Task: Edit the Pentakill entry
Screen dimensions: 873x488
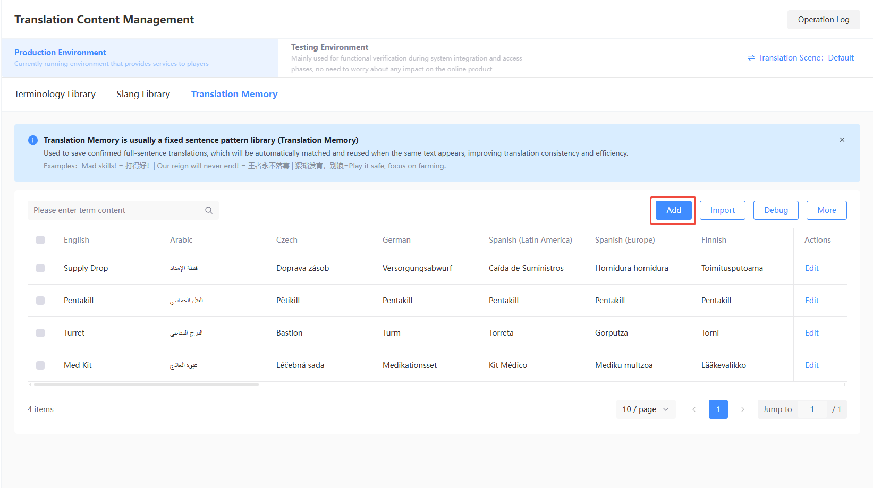Action: 811,301
